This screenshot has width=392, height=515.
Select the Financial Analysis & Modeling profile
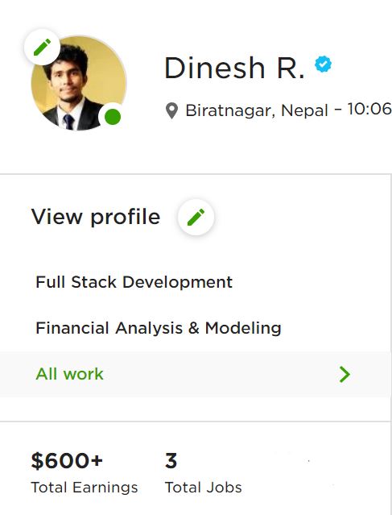click(159, 328)
